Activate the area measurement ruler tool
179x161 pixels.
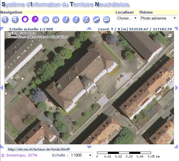(106, 19)
